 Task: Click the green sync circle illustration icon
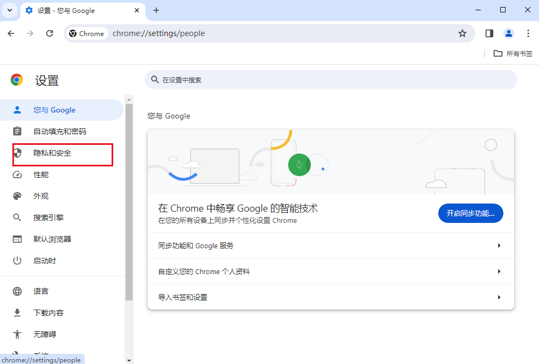[299, 165]
